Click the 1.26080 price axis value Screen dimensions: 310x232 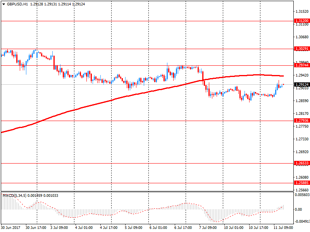pyautogui.click(x=302, y=177)
